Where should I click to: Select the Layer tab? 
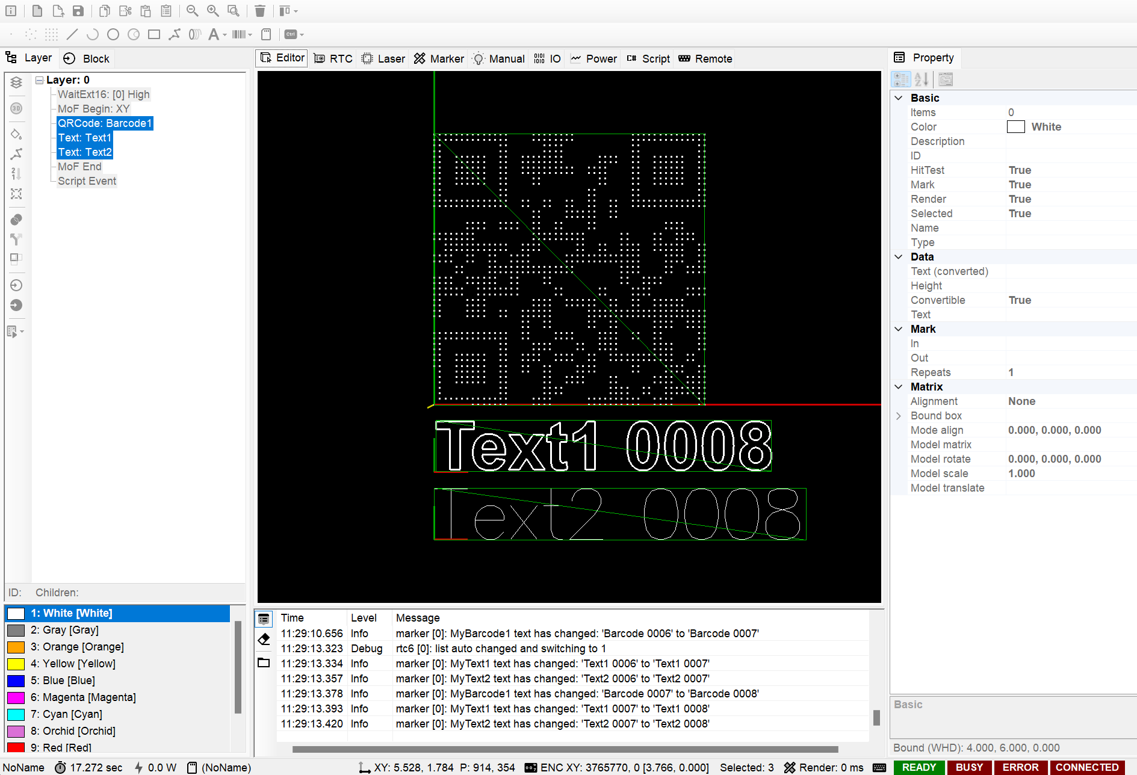click(29, 58)
